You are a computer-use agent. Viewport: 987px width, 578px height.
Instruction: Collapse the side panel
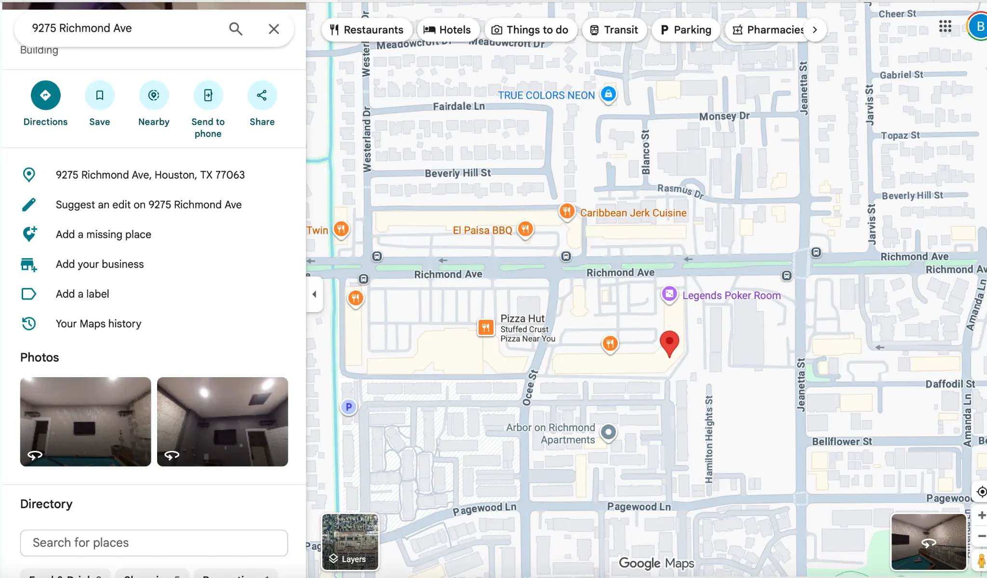pyautogui.click(x=314, y=294)
